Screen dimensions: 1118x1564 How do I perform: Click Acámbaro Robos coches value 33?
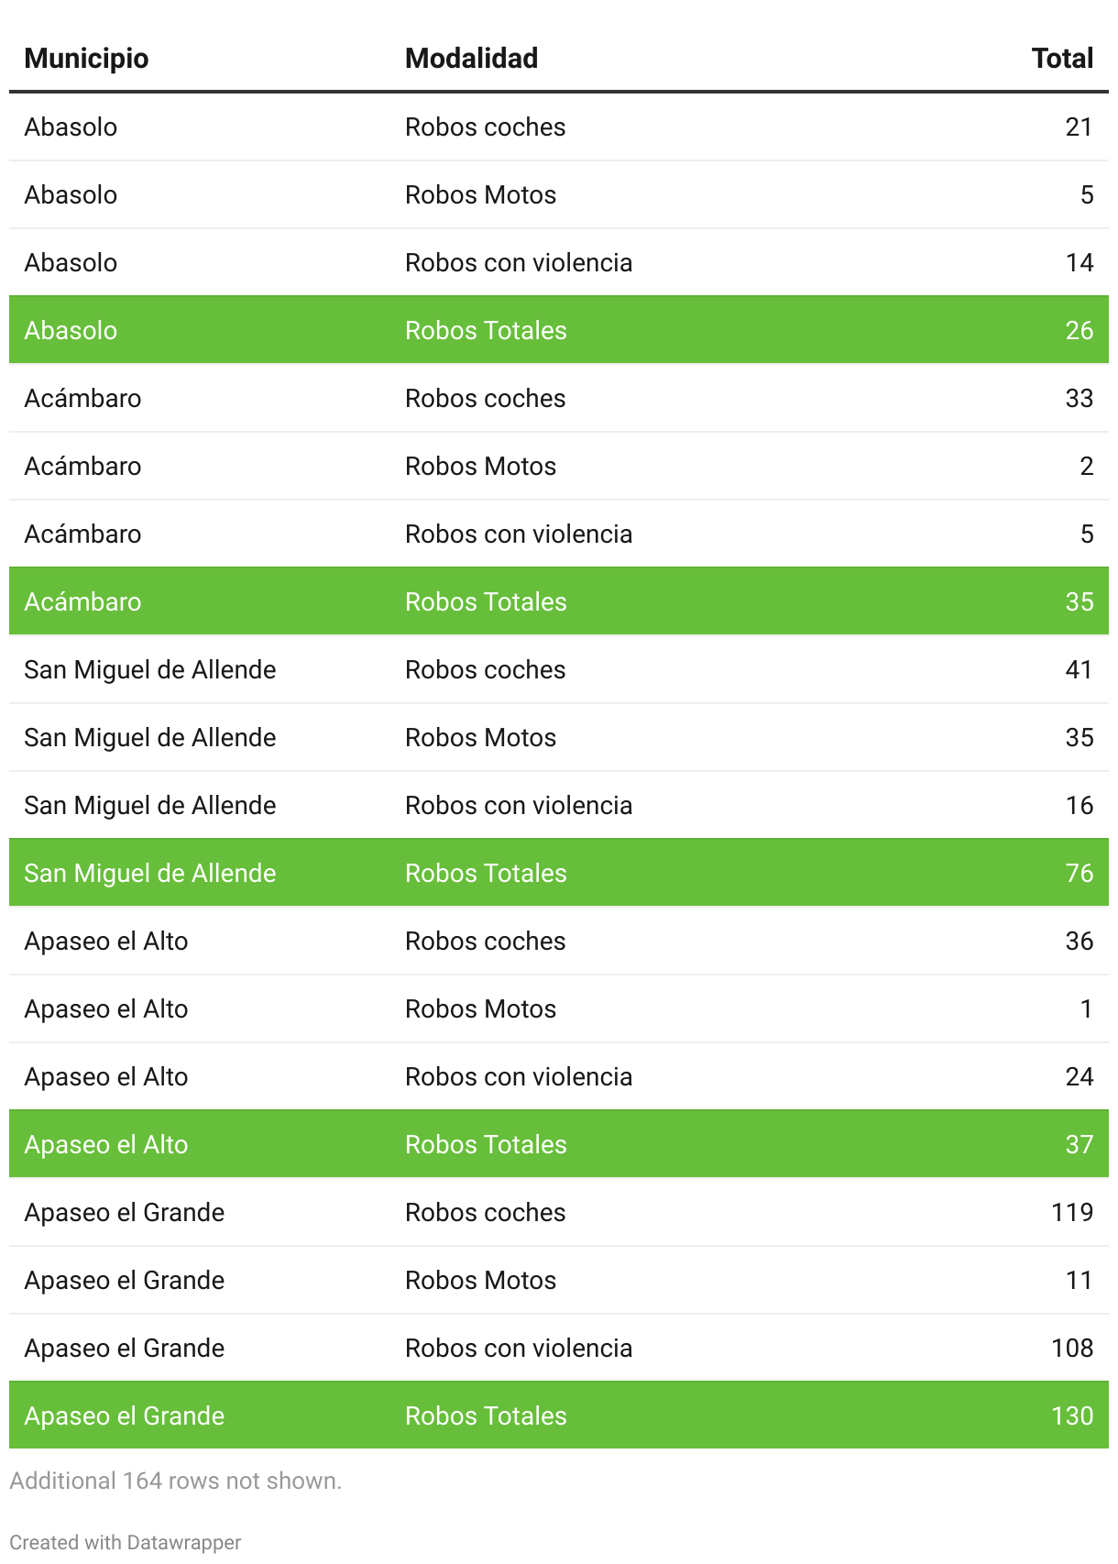pos(1079,398)
